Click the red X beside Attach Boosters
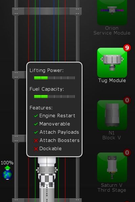The width and height of the screenshot is (135, 202). pos(36,140)
